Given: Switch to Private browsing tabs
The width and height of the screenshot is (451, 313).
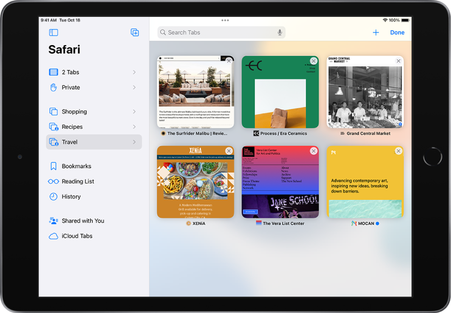Looking at the screenshot, I should click(x=71, y=87).
